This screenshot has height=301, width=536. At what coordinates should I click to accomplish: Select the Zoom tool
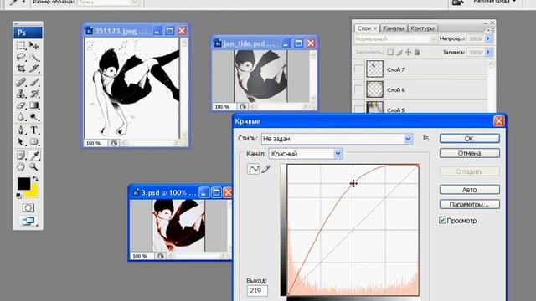click(x=33, y=167)
